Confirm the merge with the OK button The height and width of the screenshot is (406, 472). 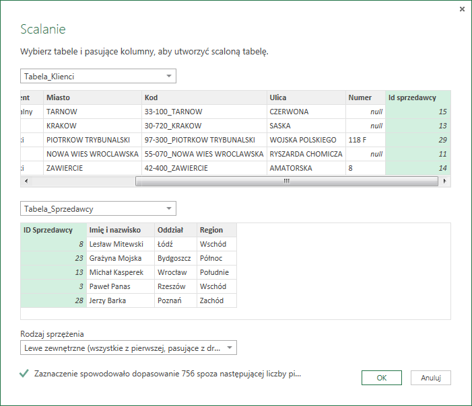click(381, 378)
